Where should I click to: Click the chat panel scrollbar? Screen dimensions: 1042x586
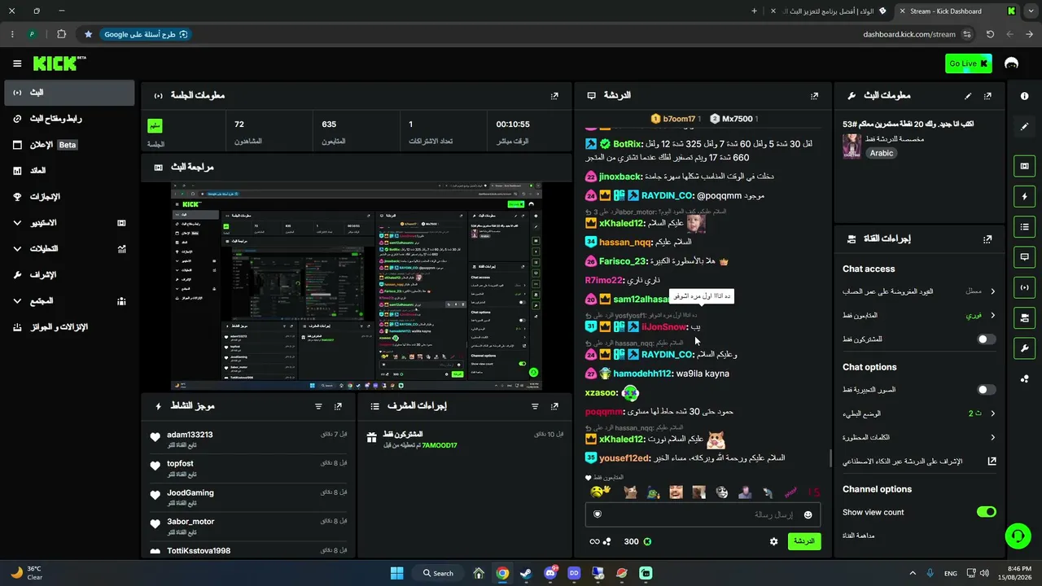point(830,457)
